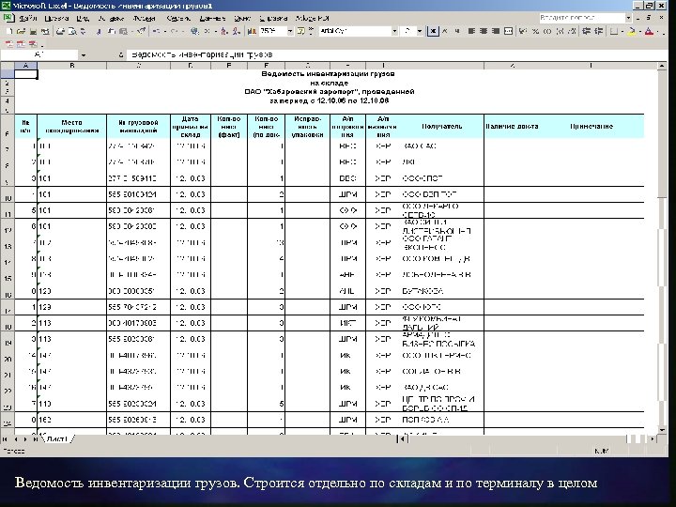Go to first sheet navigation arrow

[x=6, y=438]
